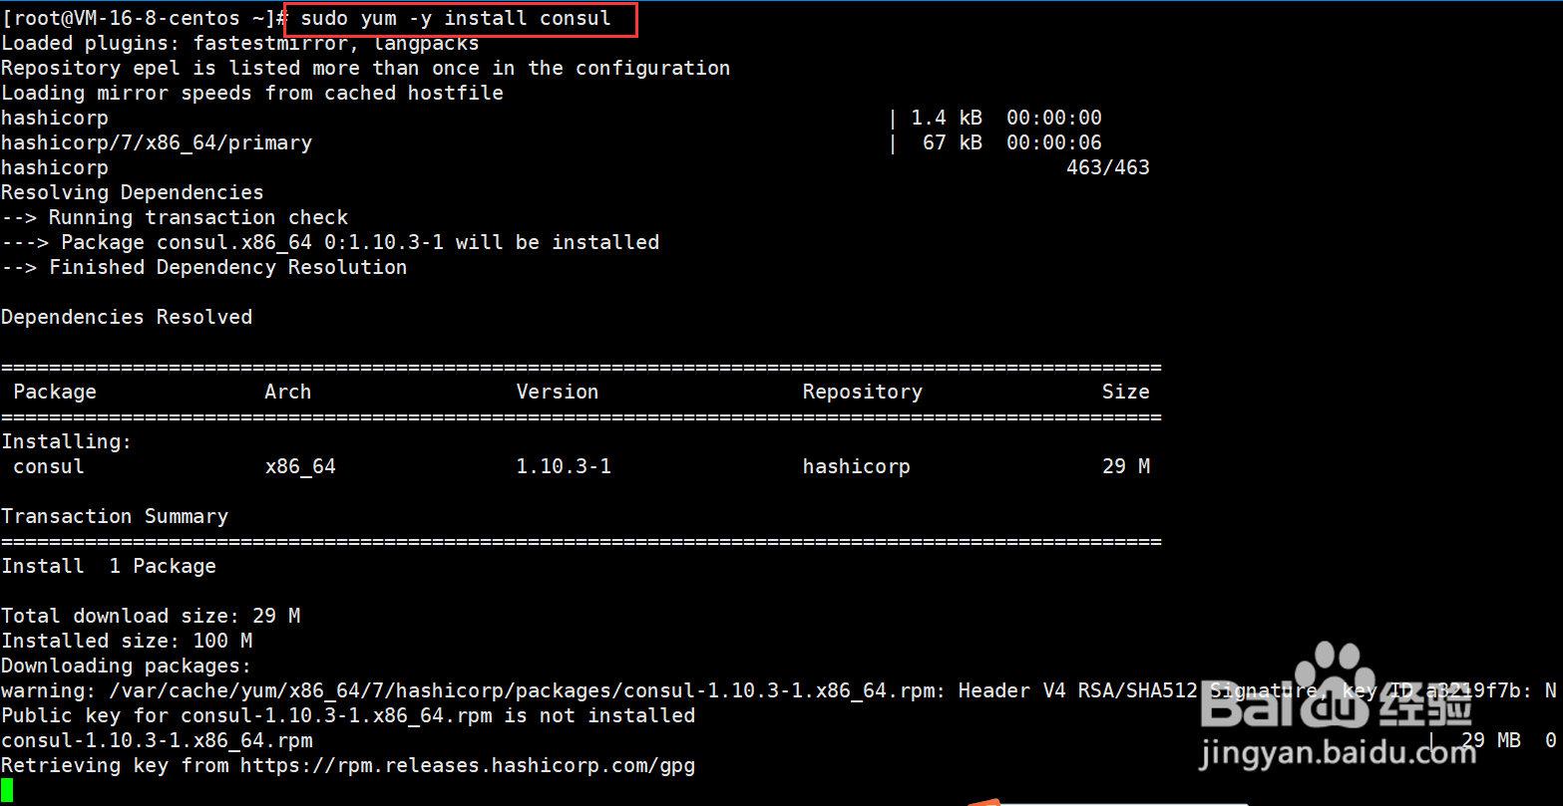The height and width of the screenshot is (806, 1563).
Task: Click the 'Version' column header
Action: pyautogui.click(x=558, y=393)
